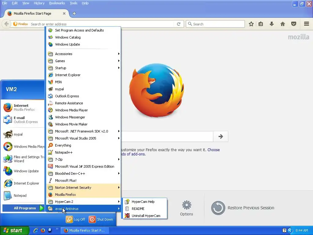Image resolution: width=313 pixels, height=235 pixels.
Task: Launch mypal from All Programs list
Action: click(x=83, y=89)
